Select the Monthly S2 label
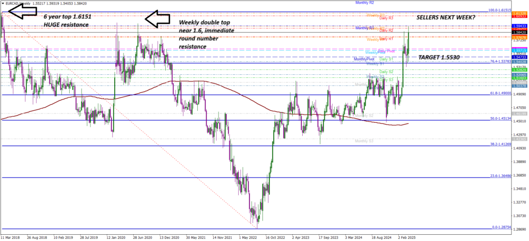Image resolution: width=529 pixels, height=241 pixels. coord(364,116)
